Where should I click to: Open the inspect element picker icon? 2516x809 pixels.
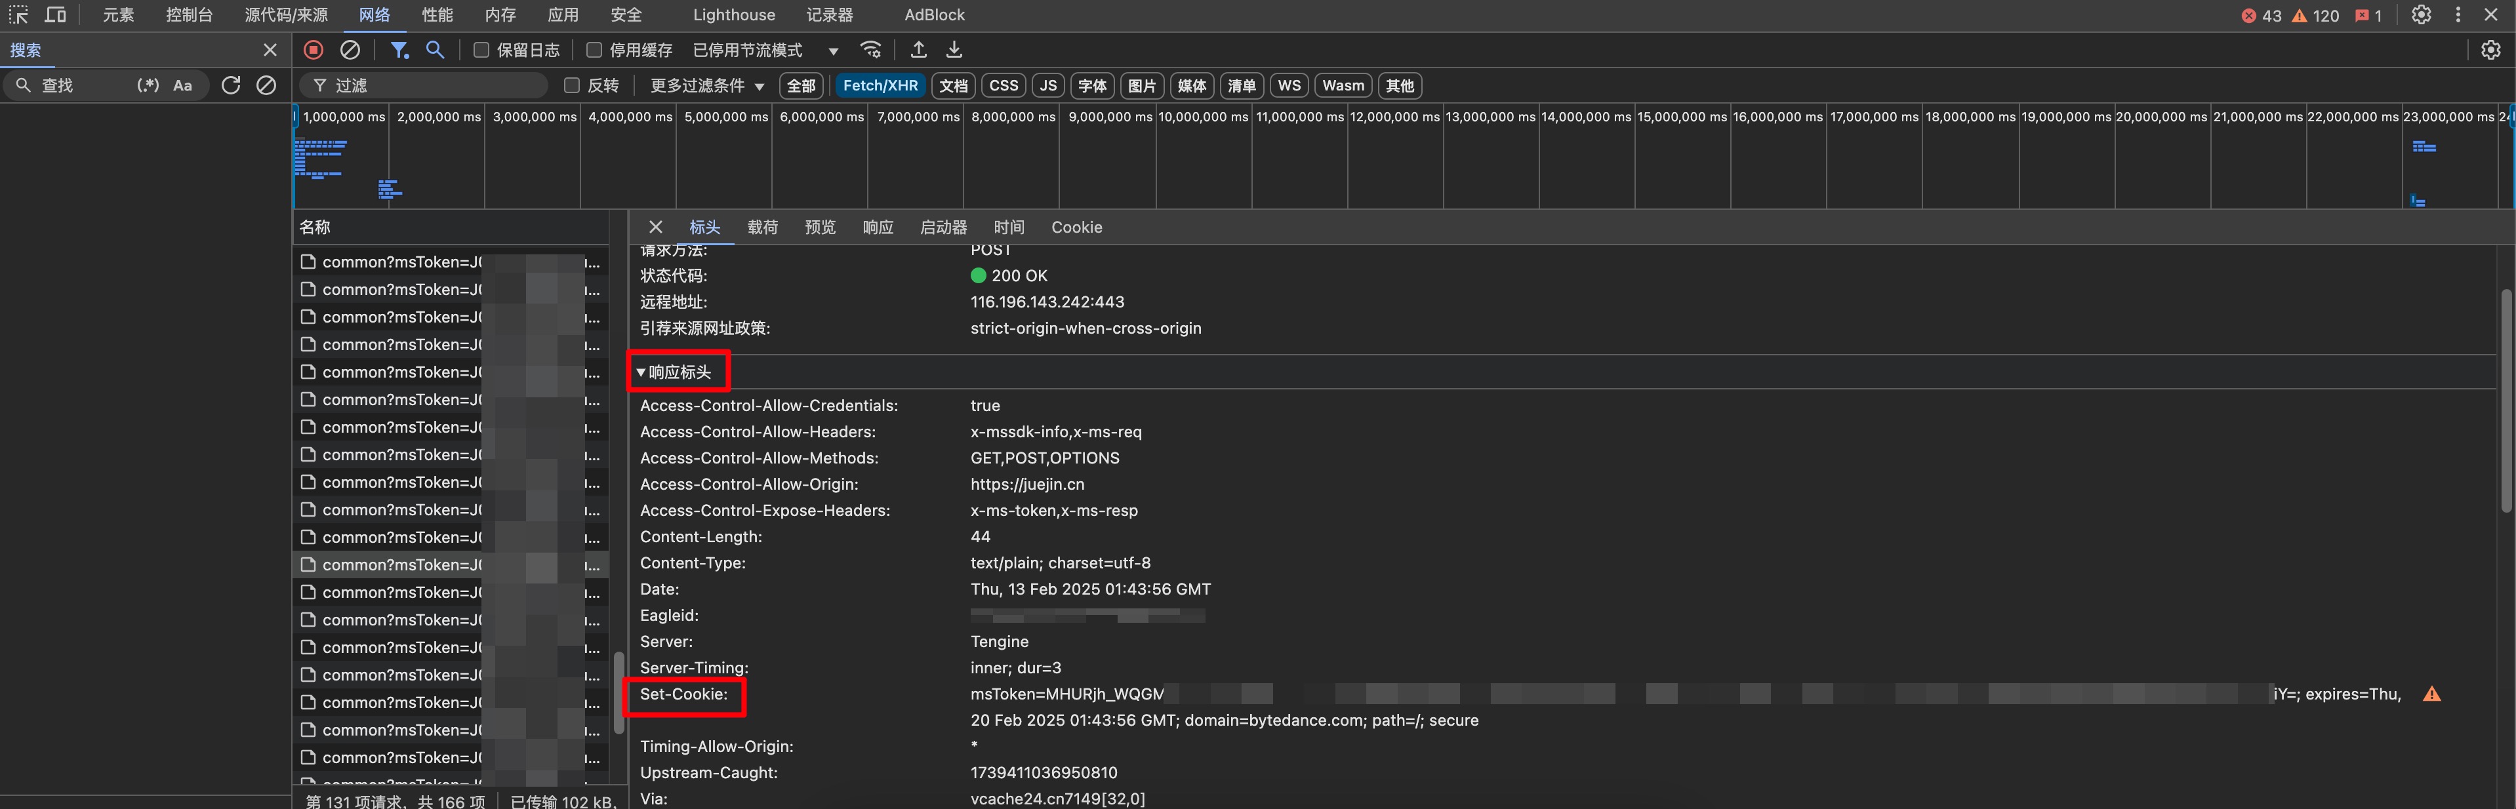pyautogui.click(x=18, y=14)
